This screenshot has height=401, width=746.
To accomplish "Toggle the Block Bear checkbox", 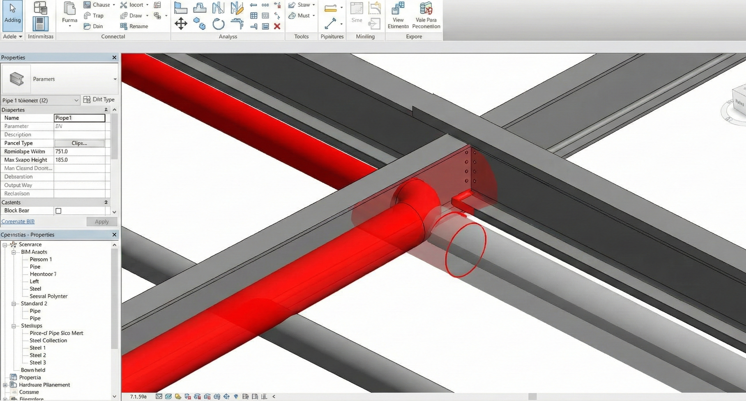I will click(58, 211).
